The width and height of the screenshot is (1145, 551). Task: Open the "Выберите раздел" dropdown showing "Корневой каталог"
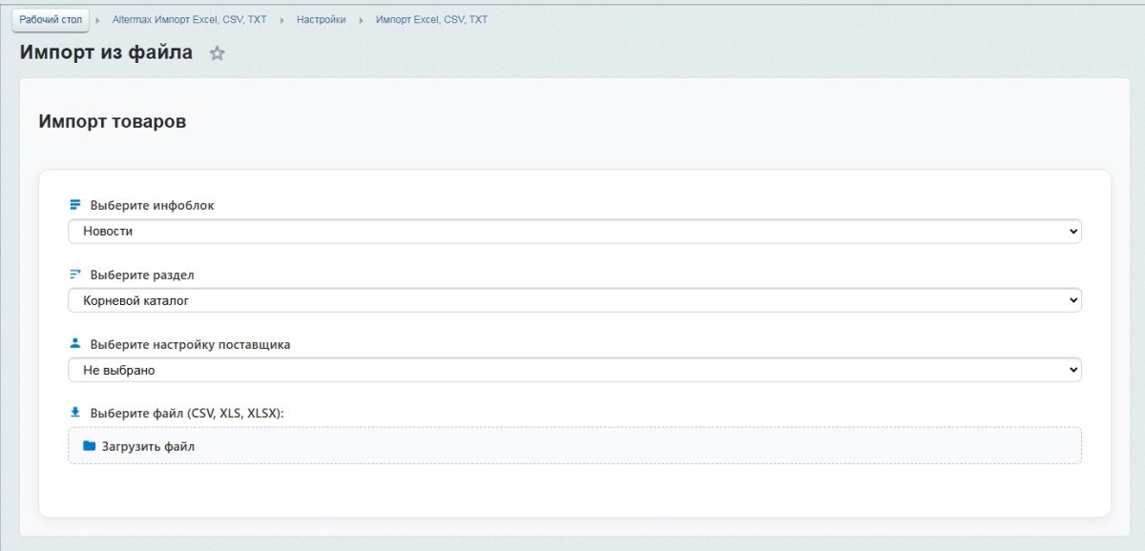click(572, 299)
